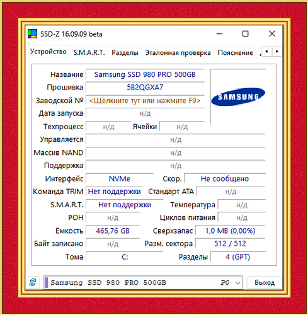Click the Название field Samsung SSD 980 PRO 500GB
This screenshot has height=315, width=308.
(145, 74)
